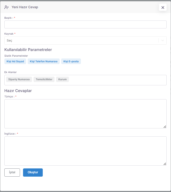Image resolution: width=171 pixels, height=192 pixels.
Task: Click inside the Türkçe answer textarea
Action: point(85,114)
